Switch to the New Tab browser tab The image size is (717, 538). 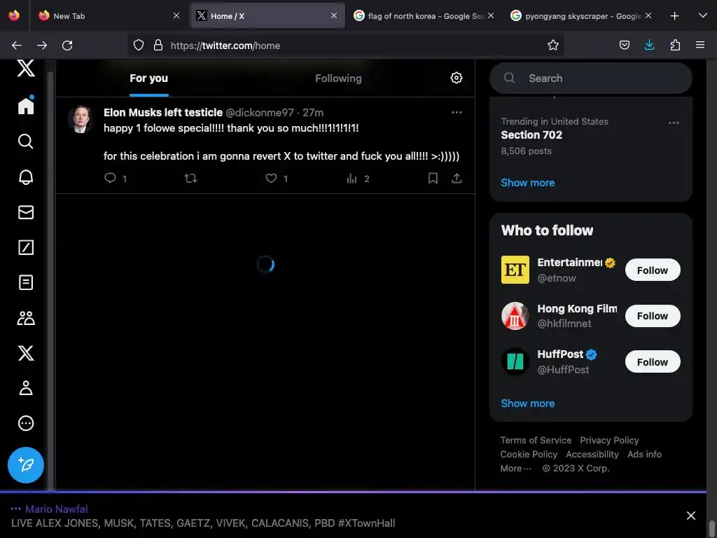(109, 16)
